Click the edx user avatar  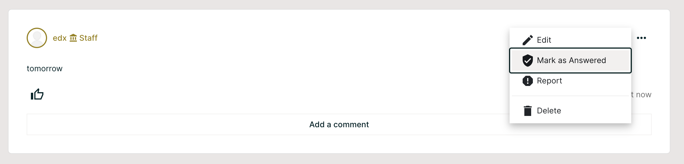(x=37, y=38)
